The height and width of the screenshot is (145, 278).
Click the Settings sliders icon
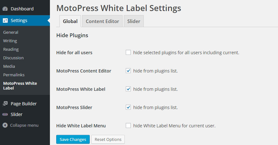pos(5,20)
